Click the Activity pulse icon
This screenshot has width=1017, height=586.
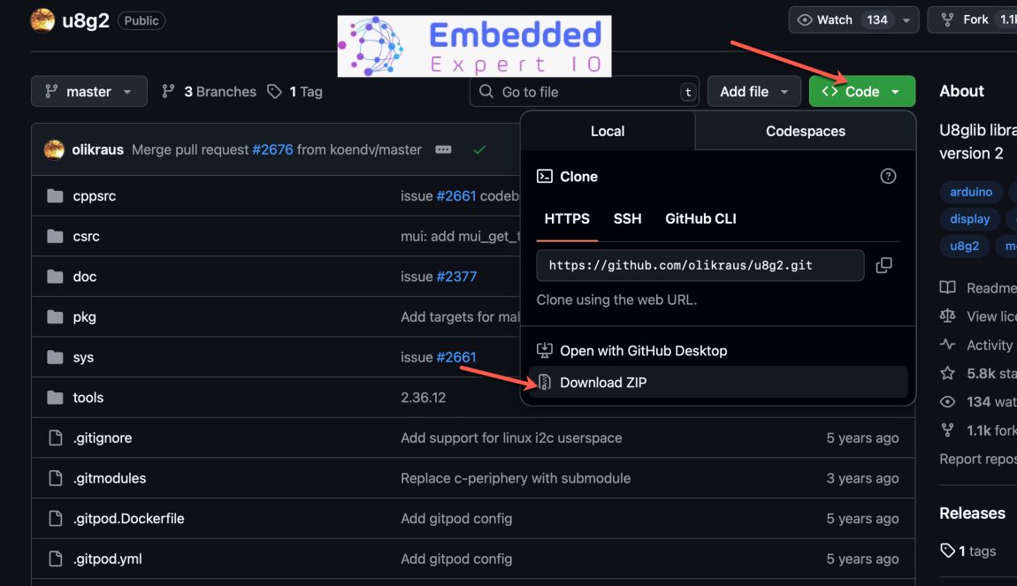pos(947,345)
